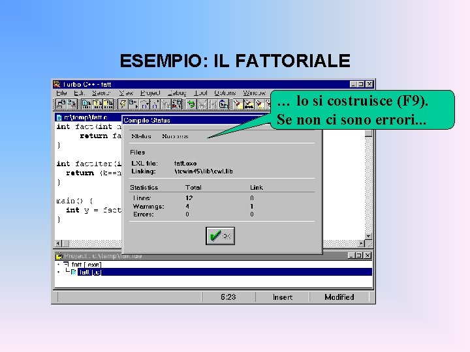
Task: Click the editor horizontal scrollbar left arrow
Action: [59, 243]
